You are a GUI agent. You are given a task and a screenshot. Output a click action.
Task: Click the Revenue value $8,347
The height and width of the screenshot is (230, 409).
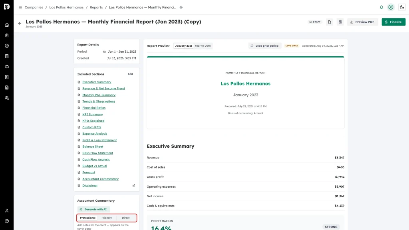[340, 157]
